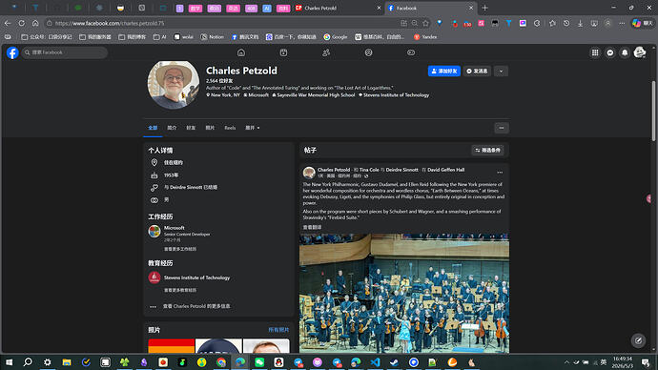Click the post filters (筛选条件) button

point(487,150)
